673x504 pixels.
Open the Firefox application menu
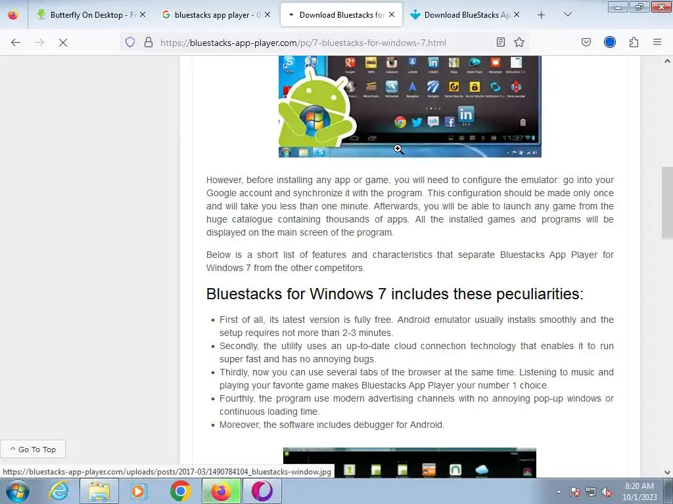[x=657, y=42]
